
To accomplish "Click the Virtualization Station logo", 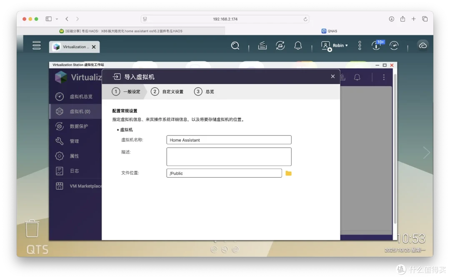I will click(61, 77).
